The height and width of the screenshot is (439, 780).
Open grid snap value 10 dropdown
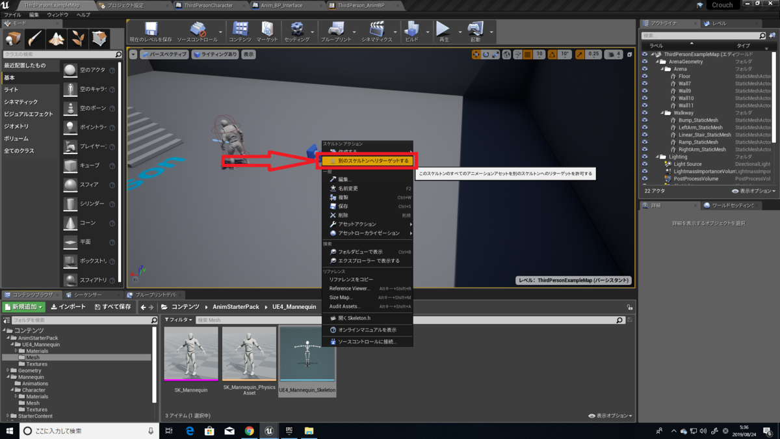click(539, 55)
